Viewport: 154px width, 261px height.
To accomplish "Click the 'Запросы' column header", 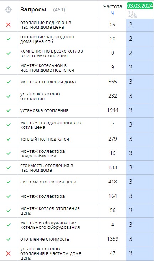I will click(x=33, y=10).
